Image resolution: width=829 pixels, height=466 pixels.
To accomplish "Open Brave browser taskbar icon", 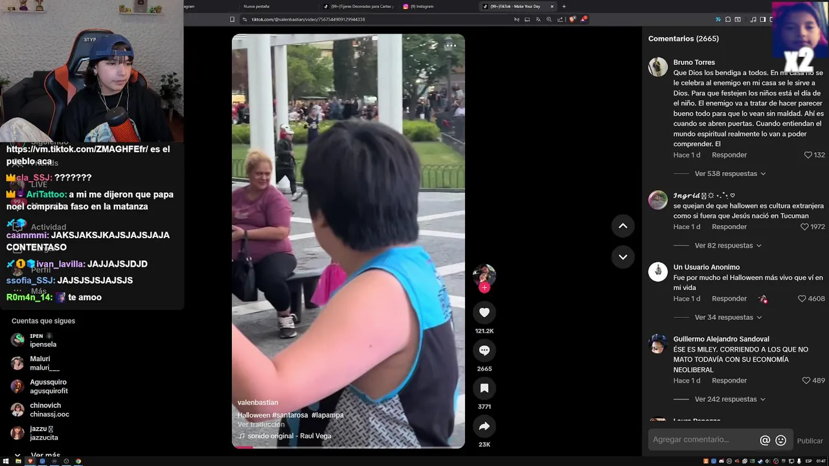I will (30, 461).
